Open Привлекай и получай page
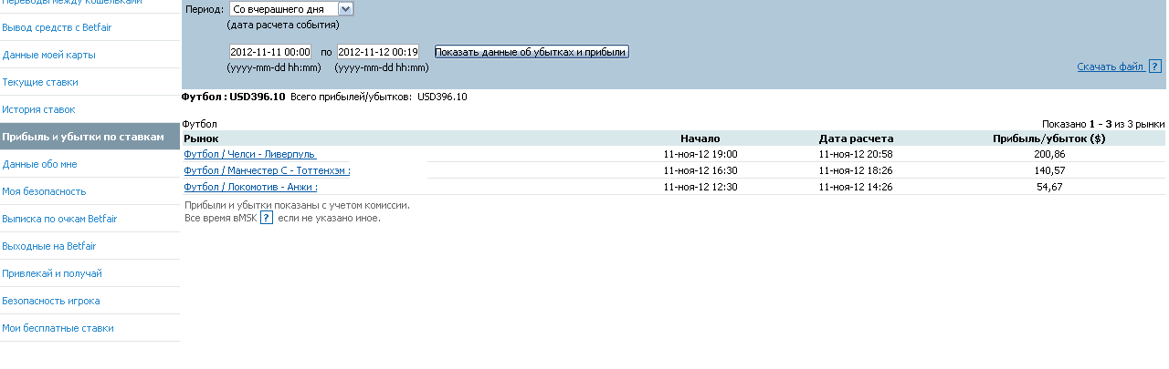This screenshot has height=369, width=1169. click(52, 273)
